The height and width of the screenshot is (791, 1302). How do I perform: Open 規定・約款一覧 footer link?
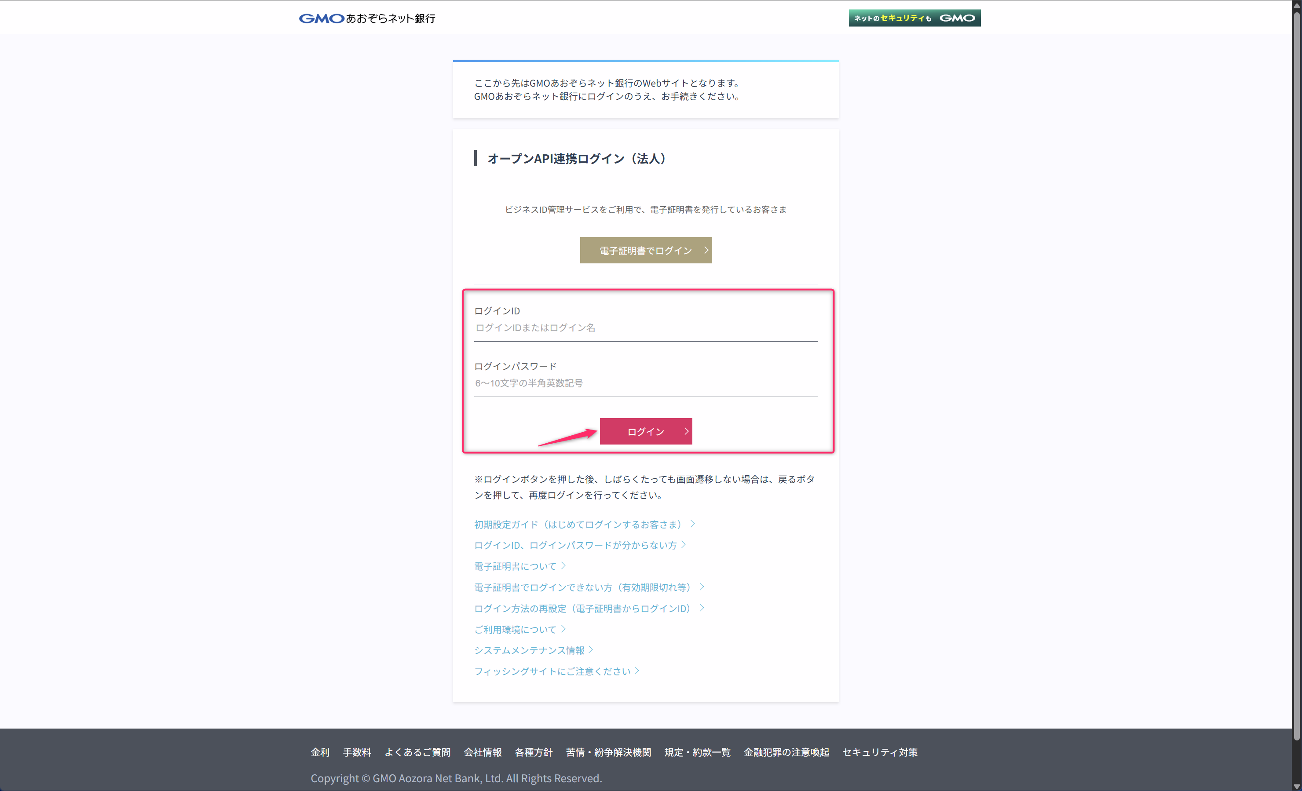[697, 752]
